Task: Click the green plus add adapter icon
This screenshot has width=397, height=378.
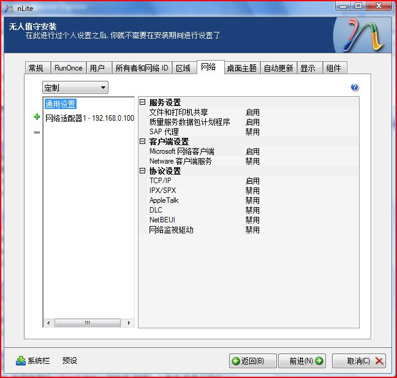Action: [x=37, y=117]
